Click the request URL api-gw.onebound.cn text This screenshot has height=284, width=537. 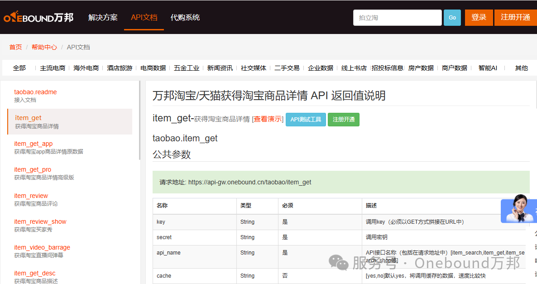pyautogui.click(x=249, y=182)
